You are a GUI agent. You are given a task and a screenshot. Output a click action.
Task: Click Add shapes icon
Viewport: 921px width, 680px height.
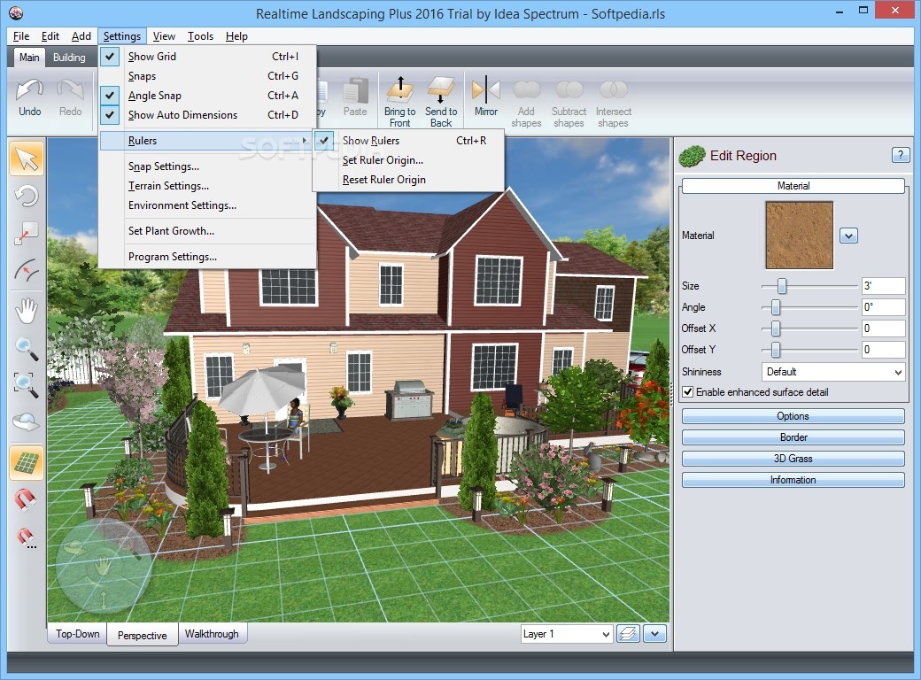526,103
